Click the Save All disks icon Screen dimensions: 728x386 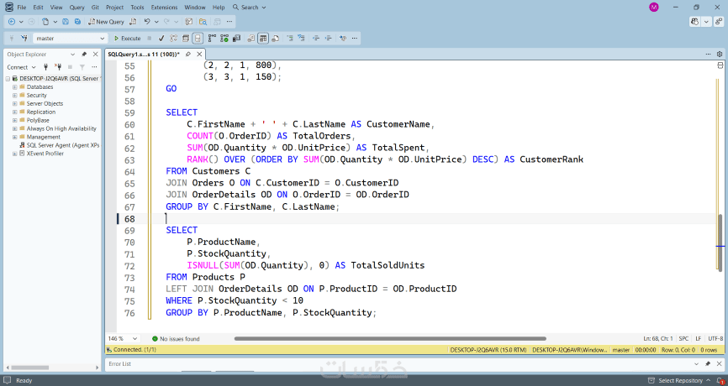coord(77,22)
